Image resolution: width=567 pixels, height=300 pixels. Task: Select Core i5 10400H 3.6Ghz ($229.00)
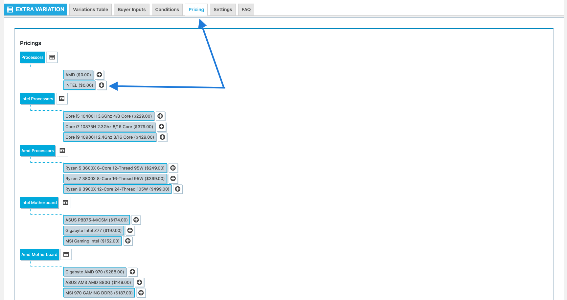click(x=109, y=116)
